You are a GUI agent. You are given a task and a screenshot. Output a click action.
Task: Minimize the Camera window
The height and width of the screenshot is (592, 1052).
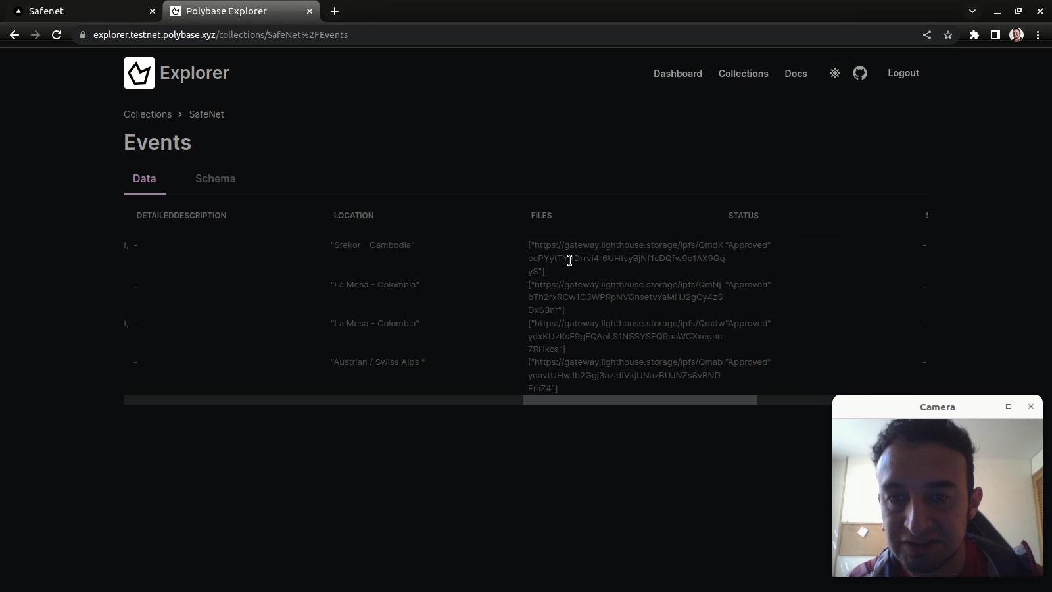click(x=986, y=407)
